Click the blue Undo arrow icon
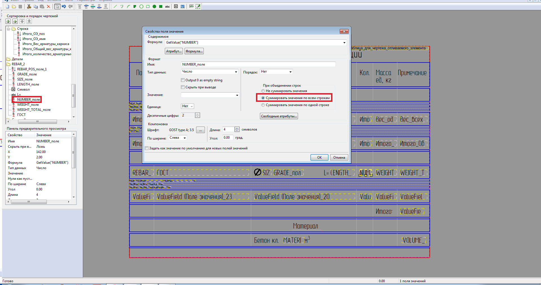This screenshot has width=541, height=285. [64, 6]
